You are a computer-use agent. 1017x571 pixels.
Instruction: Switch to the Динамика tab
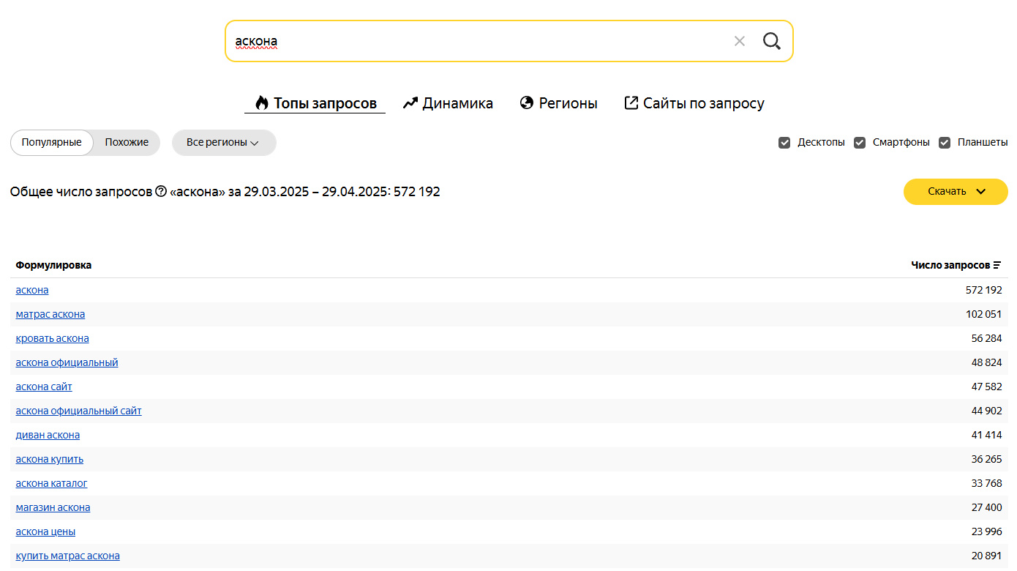click(448, 103)
